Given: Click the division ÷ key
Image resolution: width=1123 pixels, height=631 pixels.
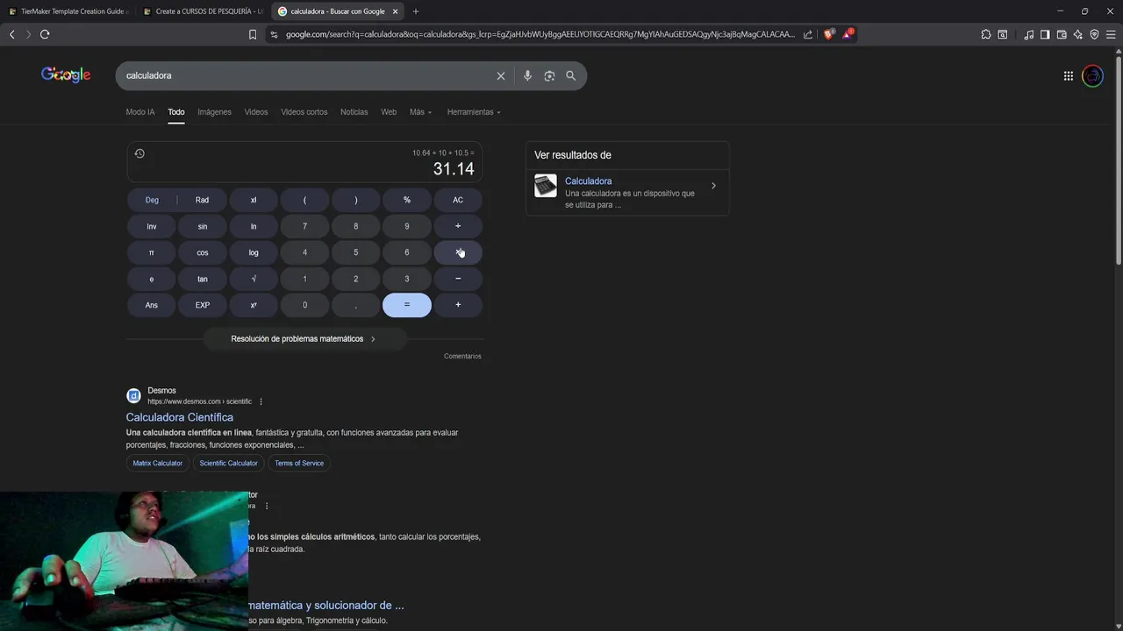Looking at the screenshot, I should pyautogui.click(x=458, y=226).
